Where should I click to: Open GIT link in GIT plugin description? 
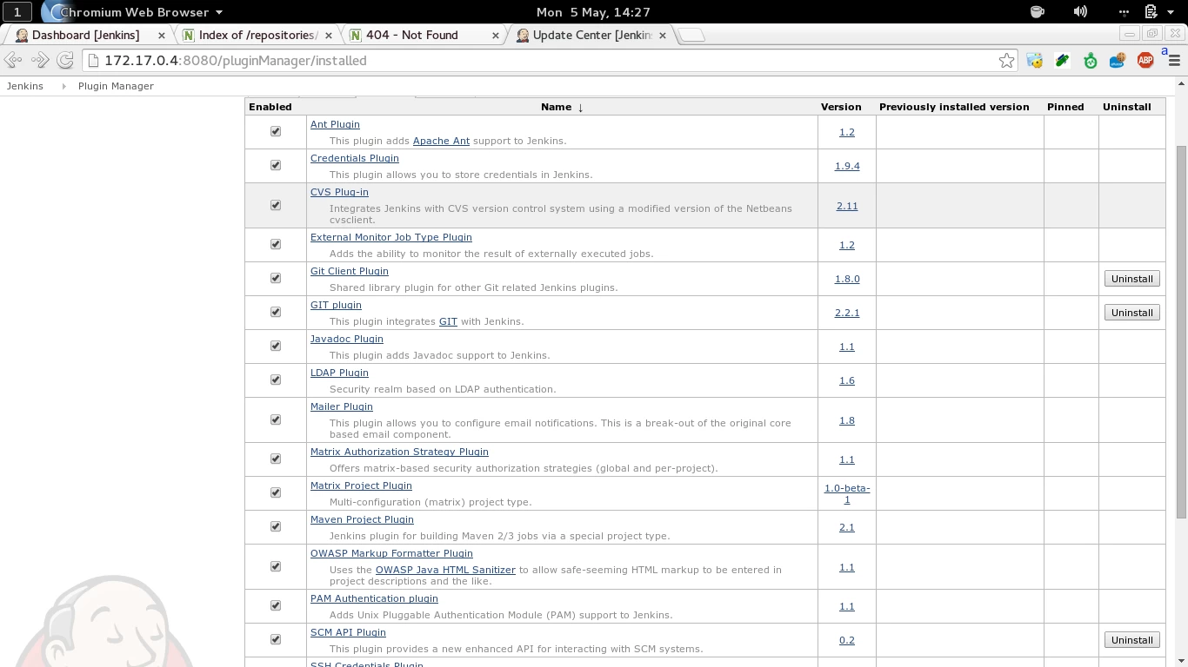pos(448,321)
